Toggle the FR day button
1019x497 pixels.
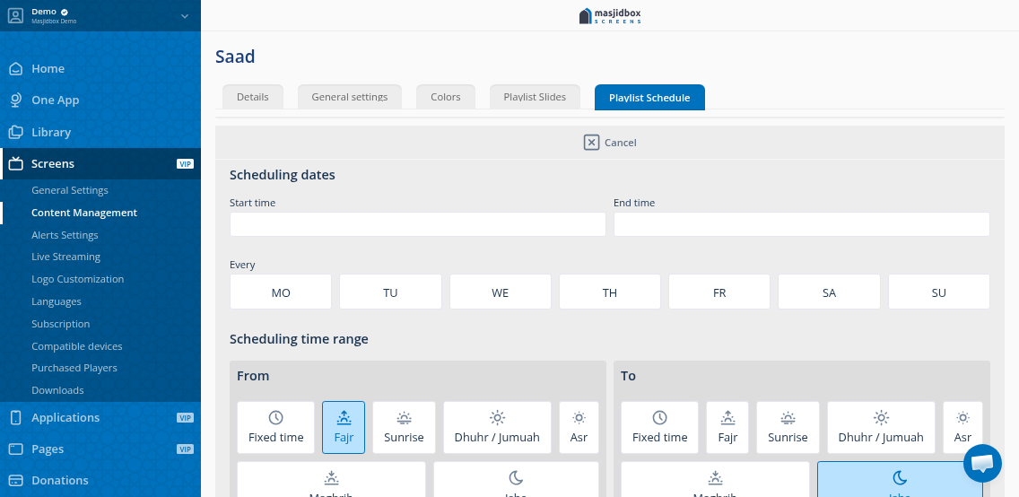pos(719,292)
